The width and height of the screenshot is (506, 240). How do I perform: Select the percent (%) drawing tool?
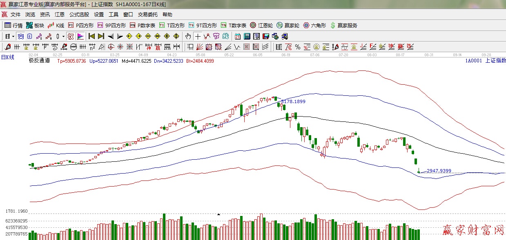[298, 47]
